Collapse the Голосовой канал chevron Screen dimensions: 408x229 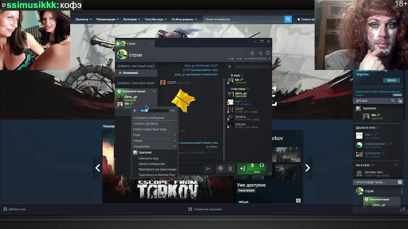[x=154, y=91]
